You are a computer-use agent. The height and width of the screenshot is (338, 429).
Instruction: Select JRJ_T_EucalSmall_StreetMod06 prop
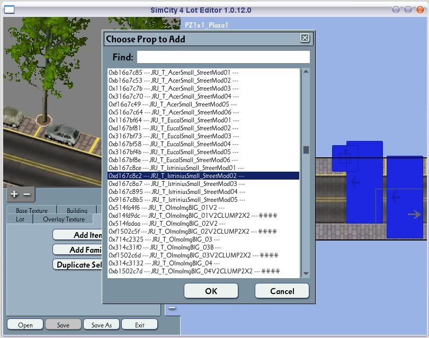(x=203, y=160)
